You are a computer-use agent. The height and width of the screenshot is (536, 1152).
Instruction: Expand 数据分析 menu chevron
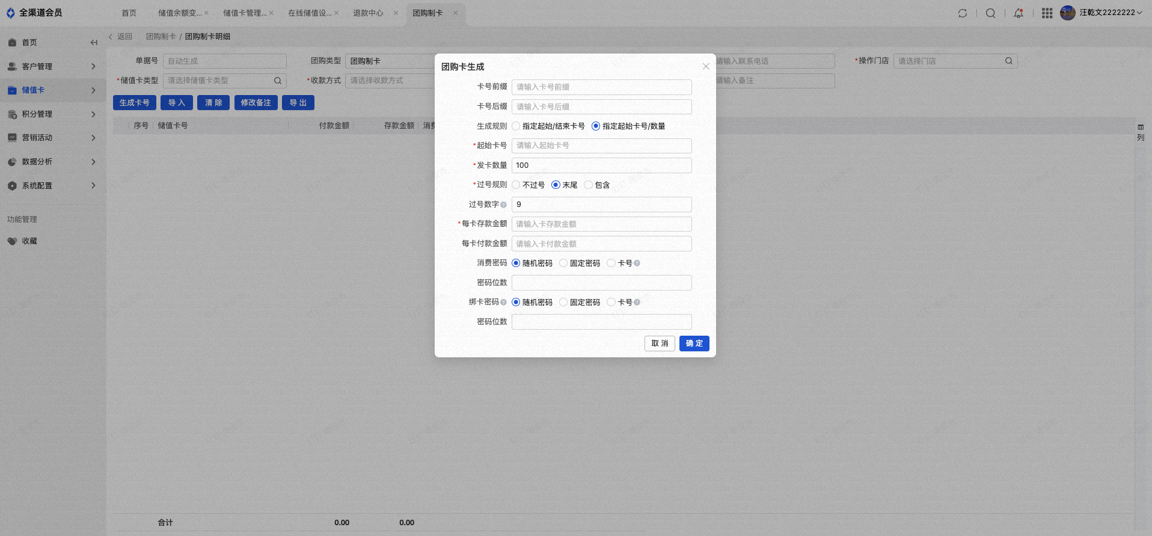point(93,162)
